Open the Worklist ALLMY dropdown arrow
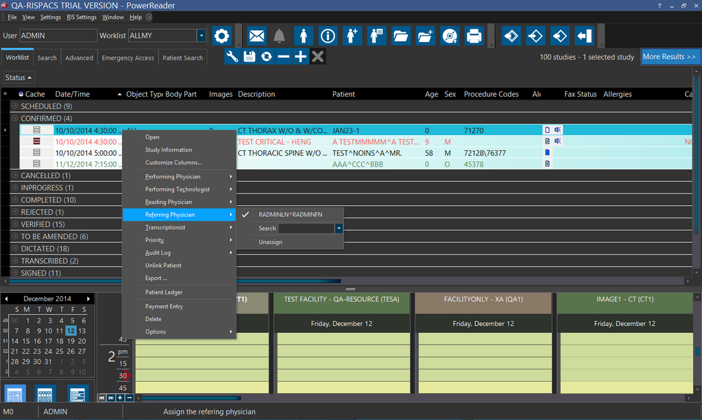This screenshot has width=702, height=420. [x=202, y=36]
